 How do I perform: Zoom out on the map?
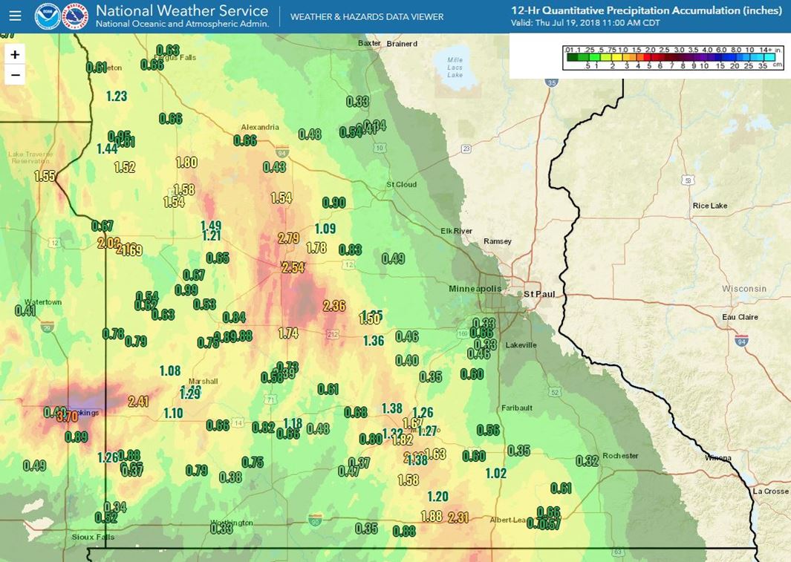[15, 75]
